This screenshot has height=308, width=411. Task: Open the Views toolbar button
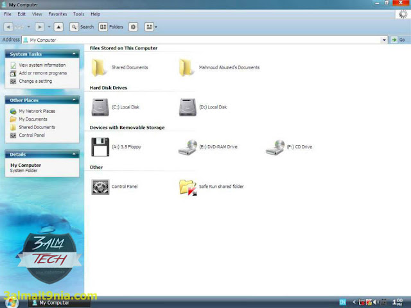point(149,27)
